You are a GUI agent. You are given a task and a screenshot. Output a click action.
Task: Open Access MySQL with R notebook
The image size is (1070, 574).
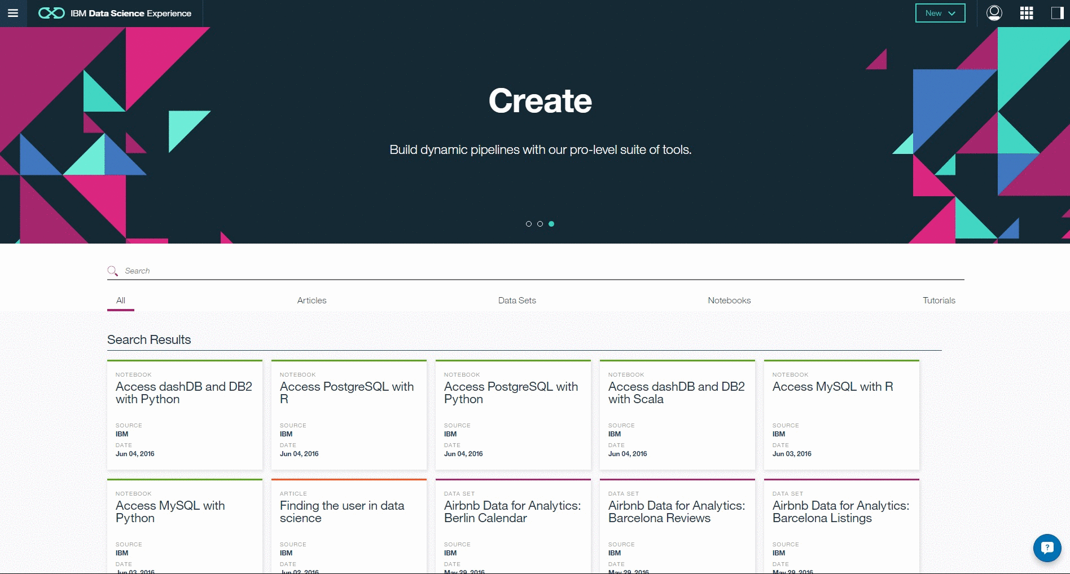click(x=832, y=387)
